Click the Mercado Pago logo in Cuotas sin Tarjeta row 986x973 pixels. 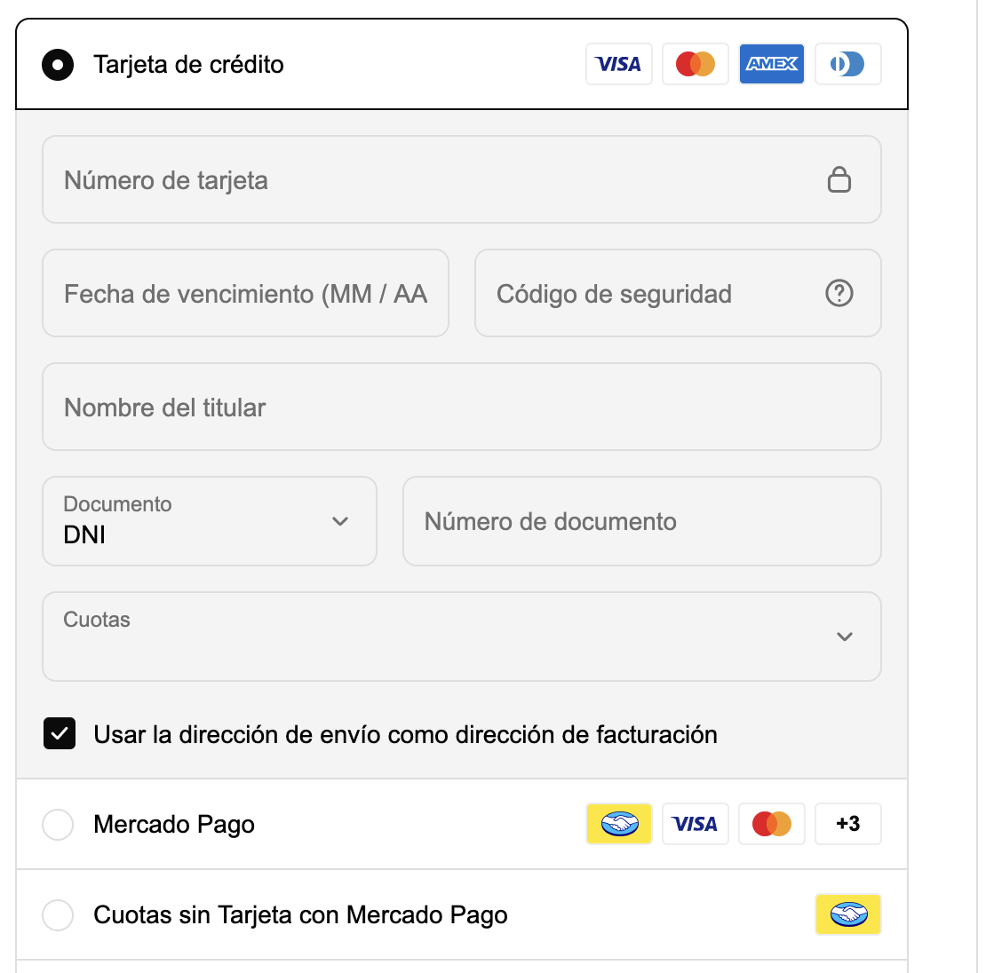(x=848, y=914)
